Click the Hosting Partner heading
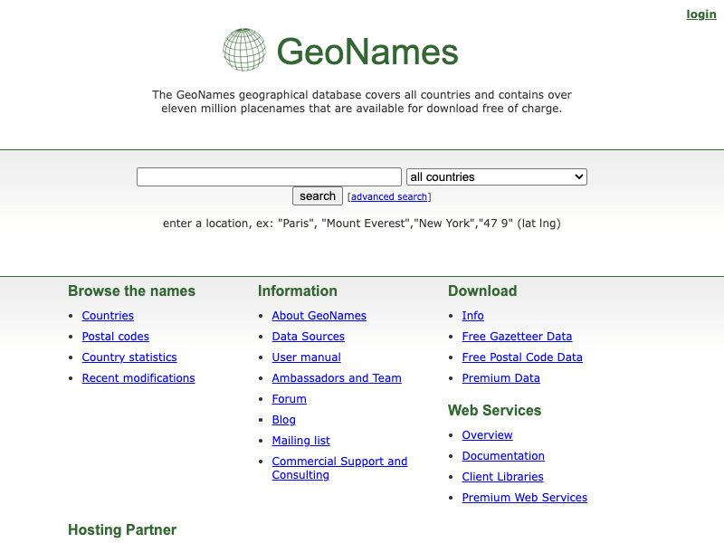The height and width of the screenshot is (543, 724). click(122, 529)
